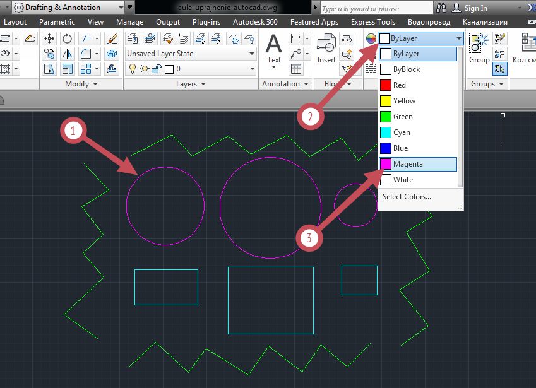The height and width of the screenshot is (388, 536).
Task: Toggle layer 0 on/off lightbulb
Action: 133,69
